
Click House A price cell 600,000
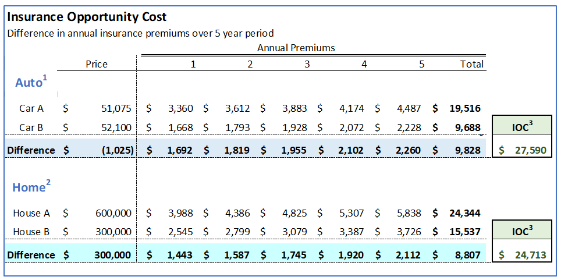(x=113, y=213)
